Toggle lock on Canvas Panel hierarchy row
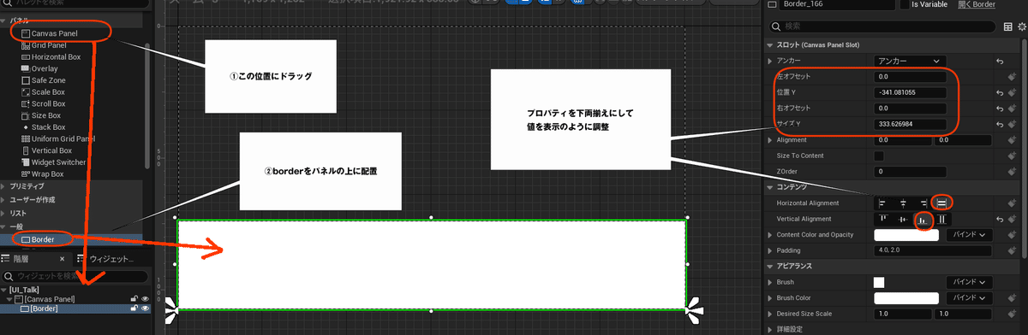1028x335 pixels. [x=134, y=299]
